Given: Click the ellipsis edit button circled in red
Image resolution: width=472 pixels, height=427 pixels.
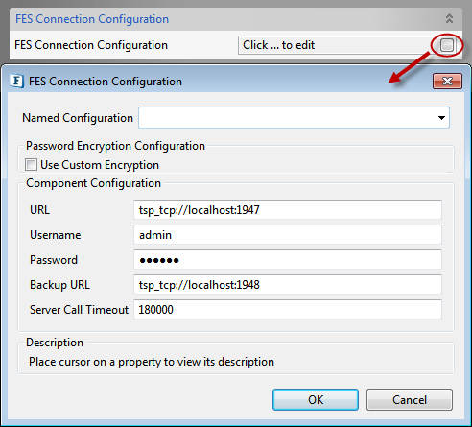Looking at the screenshot, I should (x=447, y=45).
